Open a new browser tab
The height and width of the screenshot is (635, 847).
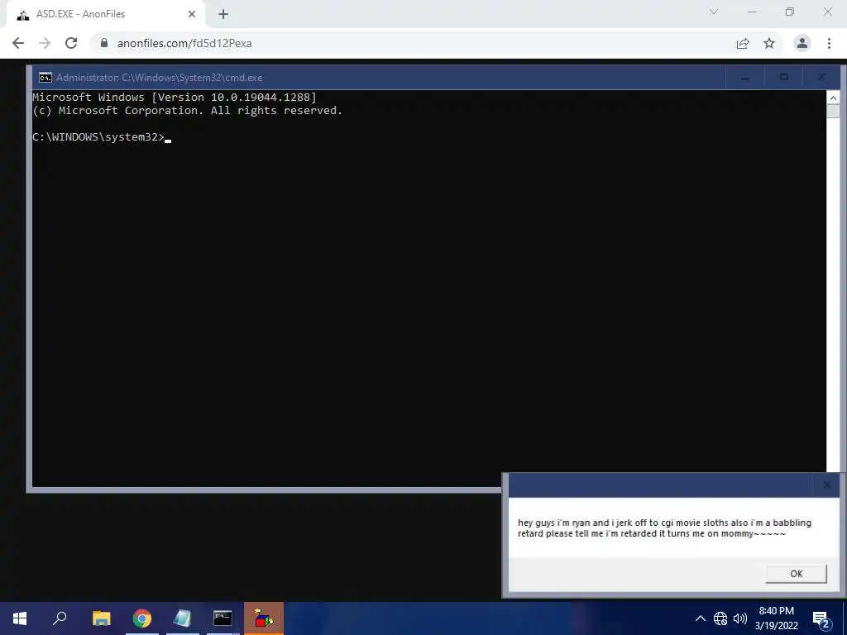tap(223, 15)
